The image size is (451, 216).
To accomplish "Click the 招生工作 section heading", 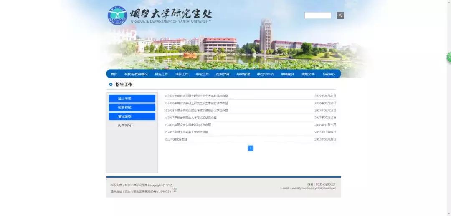I will pyautogui.click(x=124, y=85).
